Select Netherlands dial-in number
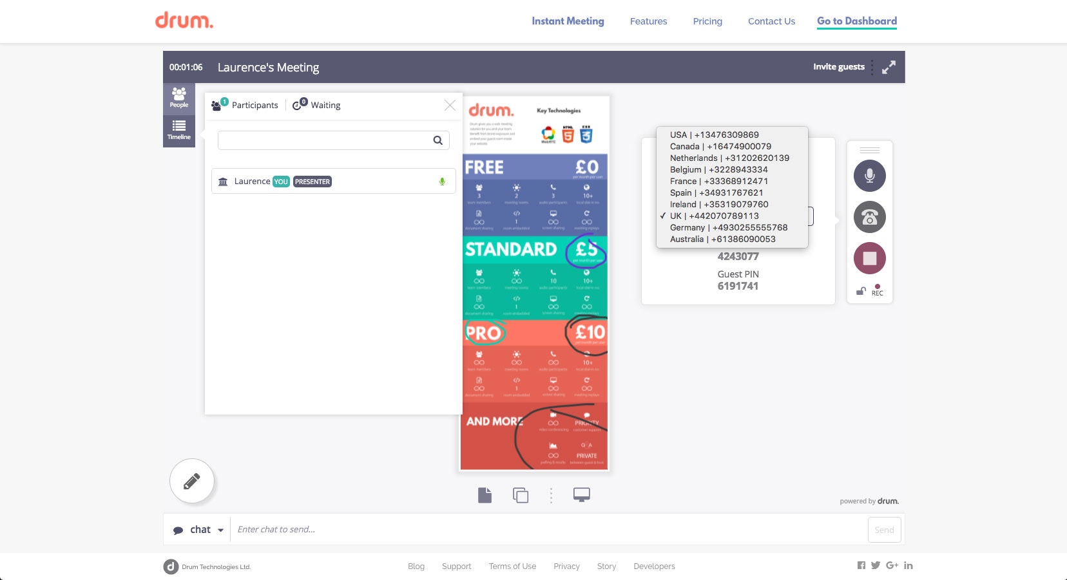1067x580 pixels. (732, 158)
